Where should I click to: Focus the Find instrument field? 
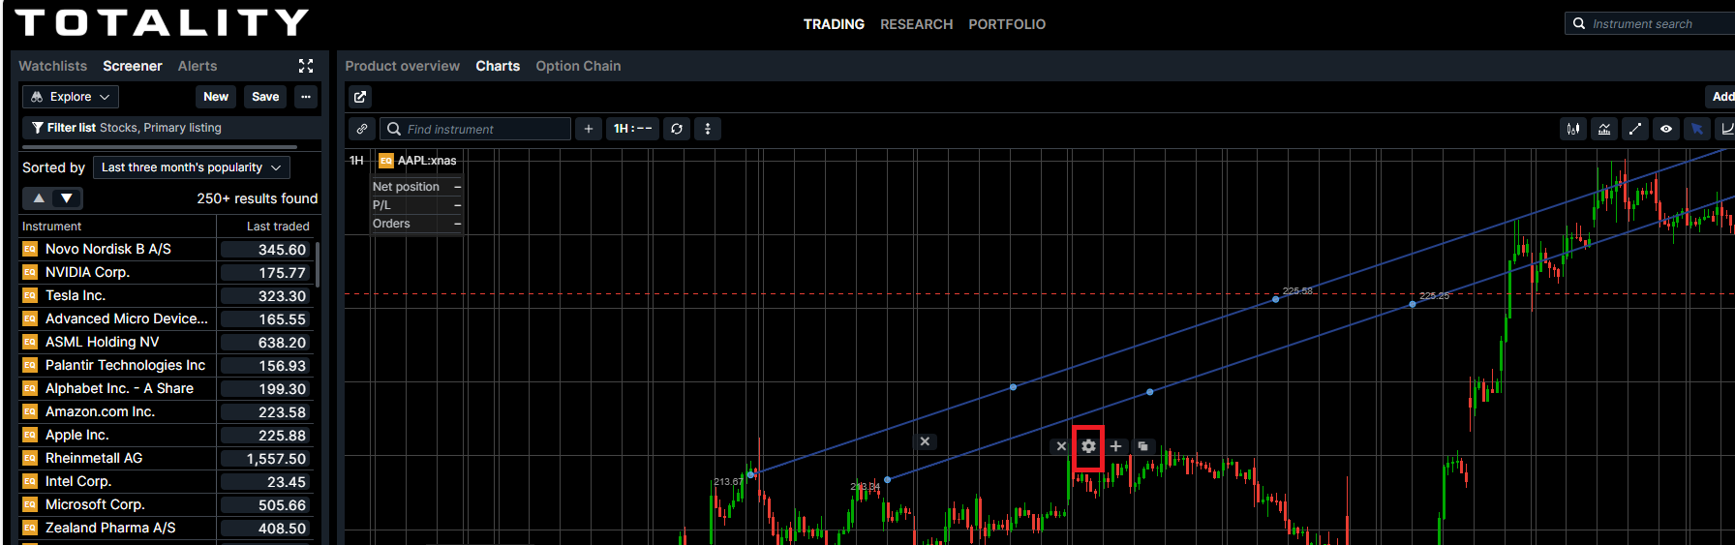click(x=475, y=129)
